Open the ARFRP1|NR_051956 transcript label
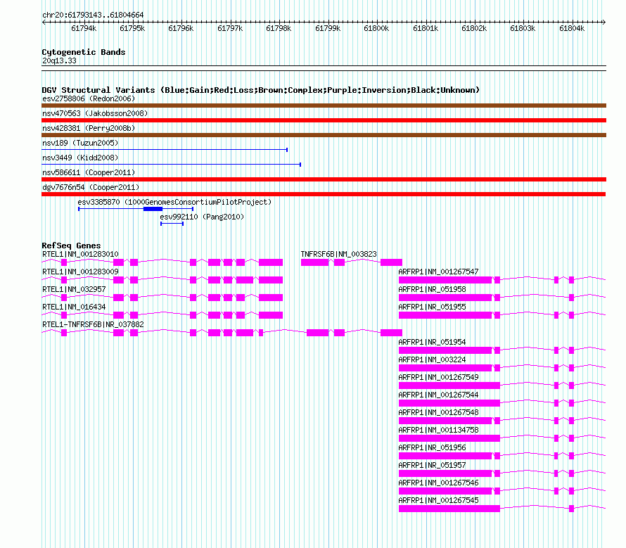Image resolution: width=626 pixels, height=548 pixels. pyautogui.click(x=432, y=447)
